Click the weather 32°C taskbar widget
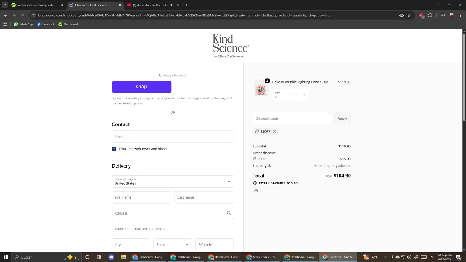This screenshot has width=466, height=262. [x=371, y=257]
